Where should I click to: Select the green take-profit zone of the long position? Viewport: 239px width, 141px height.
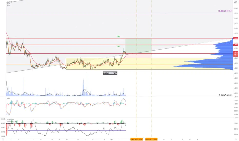pos(138,46)
